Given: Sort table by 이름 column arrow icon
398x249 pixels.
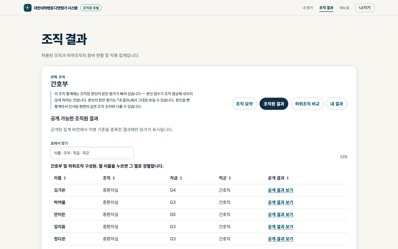Looking at the screenshot, I should pyautogui.click(x=65, y=178).
